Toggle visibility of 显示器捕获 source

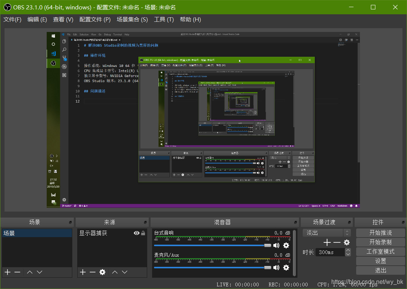pos(137,233)
